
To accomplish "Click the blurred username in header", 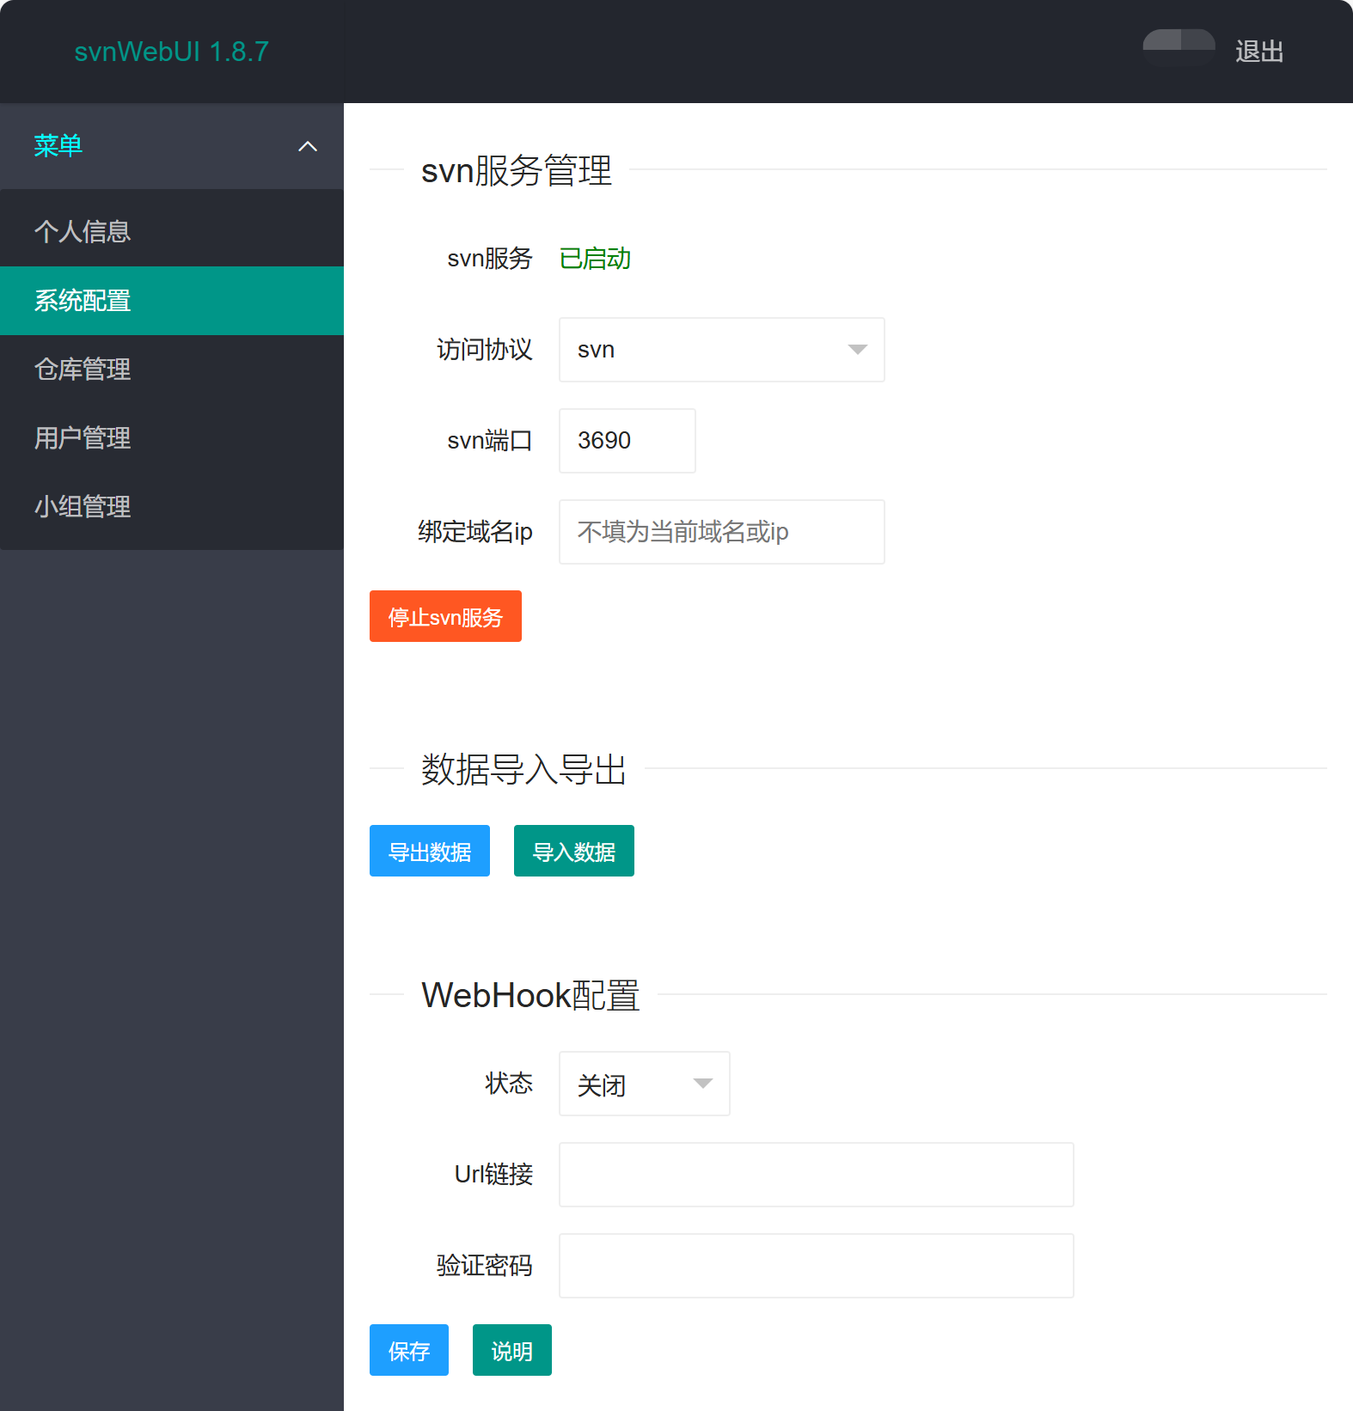I will click(1178, 46).
